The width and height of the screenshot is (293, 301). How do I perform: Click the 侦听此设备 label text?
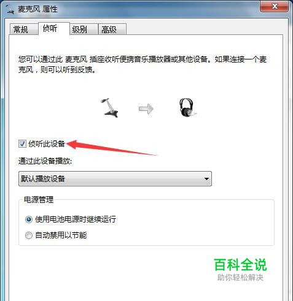point(47,144)
